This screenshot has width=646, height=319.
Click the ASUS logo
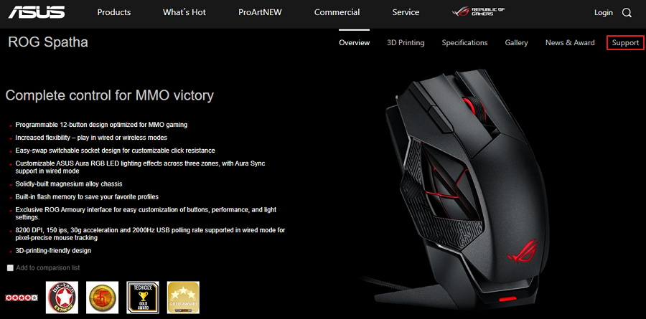point(37,12)
